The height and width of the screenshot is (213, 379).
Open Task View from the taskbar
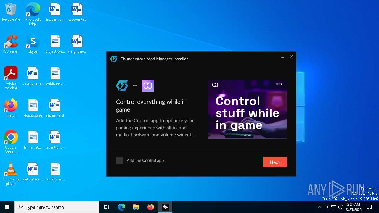click(107, 207)
